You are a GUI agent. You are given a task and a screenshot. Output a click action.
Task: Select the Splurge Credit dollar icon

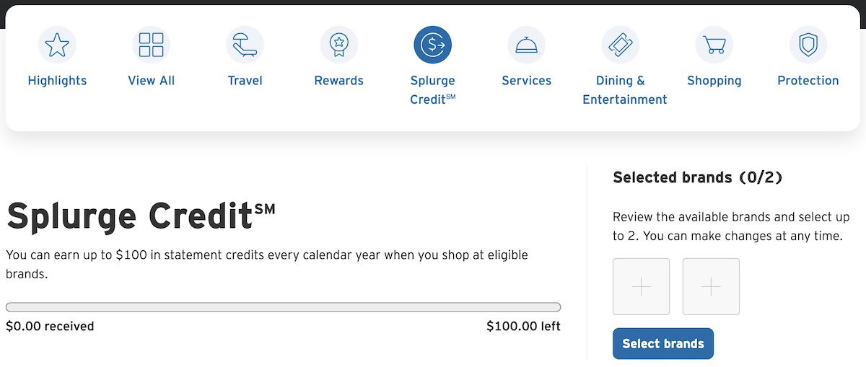433,45
